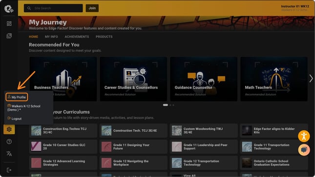Open Construction Tech. TCJ 3E/4E curriculum

click(133, 131)
